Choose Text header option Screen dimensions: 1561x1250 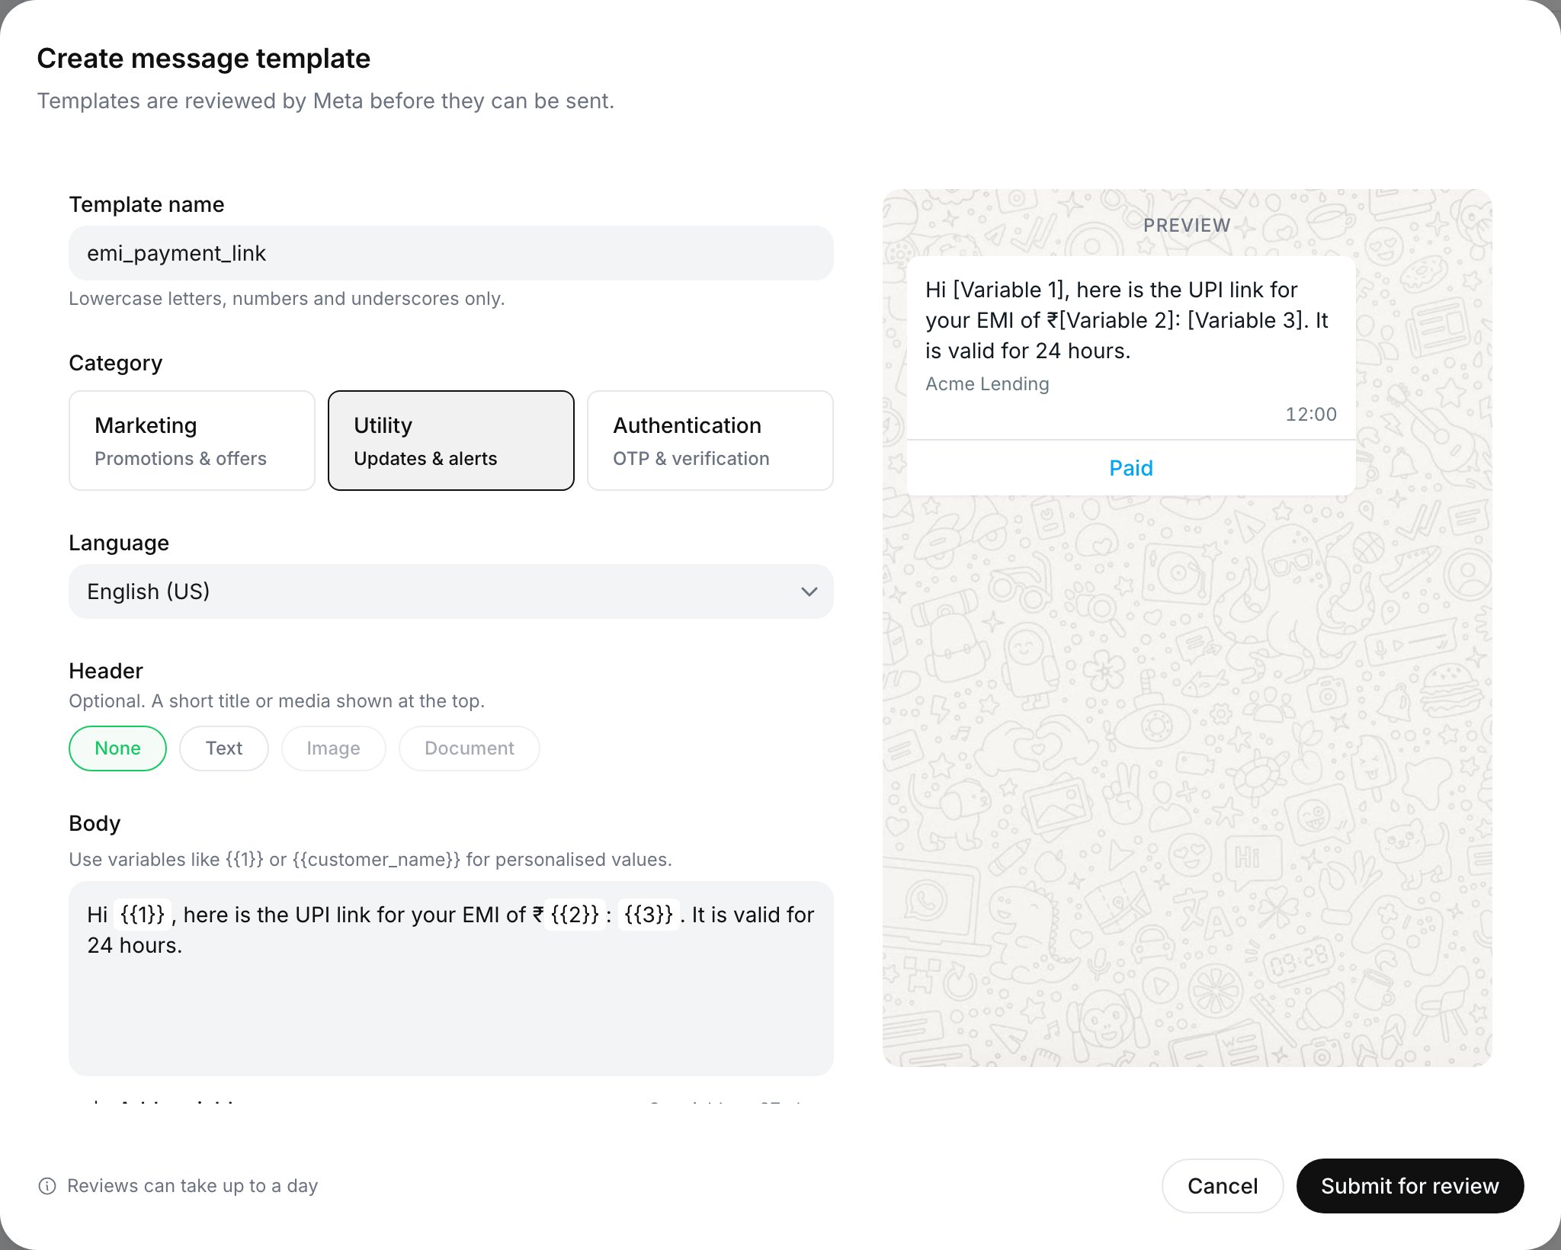224,748
